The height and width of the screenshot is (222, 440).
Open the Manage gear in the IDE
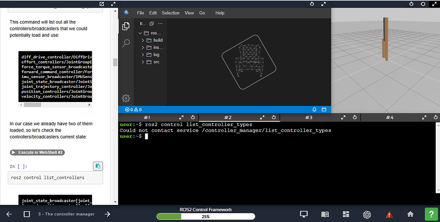[x=126, y=98]
